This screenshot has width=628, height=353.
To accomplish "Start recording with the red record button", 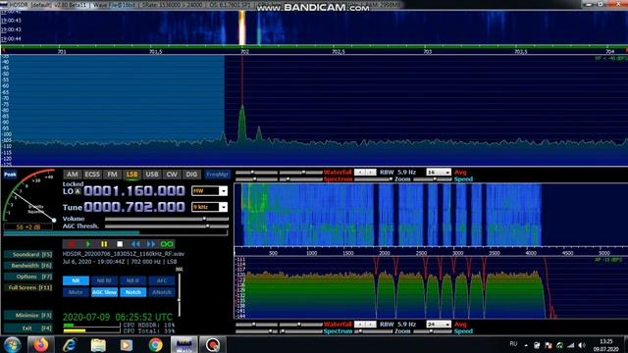I will tap(72, 244).
